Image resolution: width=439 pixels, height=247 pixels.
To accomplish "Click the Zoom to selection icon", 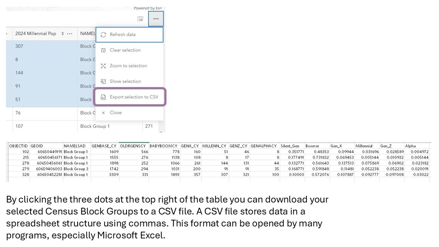I will point(103,66).
